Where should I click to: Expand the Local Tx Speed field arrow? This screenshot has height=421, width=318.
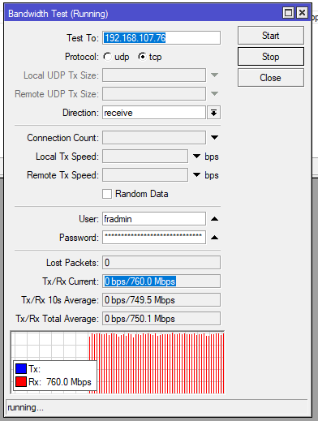pyautogui.click(x=196, y=157)
